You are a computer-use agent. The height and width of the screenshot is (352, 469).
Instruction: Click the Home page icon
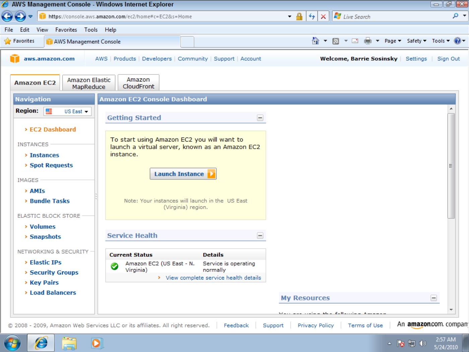click(x=315, y=41)
